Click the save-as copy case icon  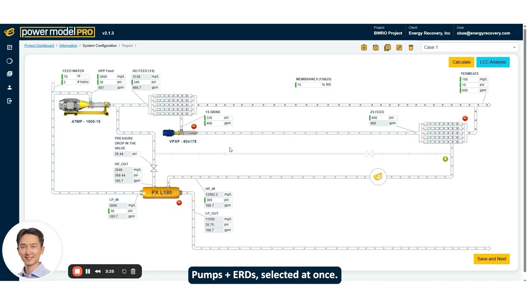tap(387, 48)
